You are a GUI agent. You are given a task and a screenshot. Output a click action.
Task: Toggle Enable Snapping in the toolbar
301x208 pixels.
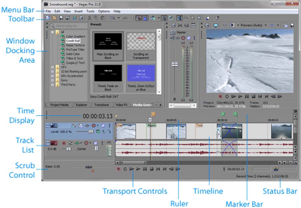(138, 18)
